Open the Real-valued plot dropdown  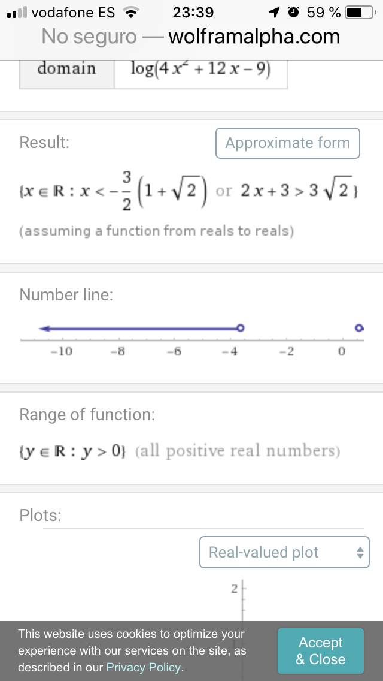point(284,552)
